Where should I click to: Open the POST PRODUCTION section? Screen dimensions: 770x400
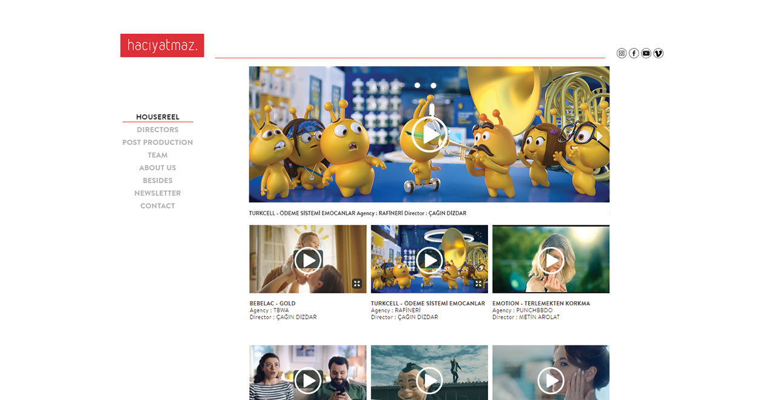point(158,142)
